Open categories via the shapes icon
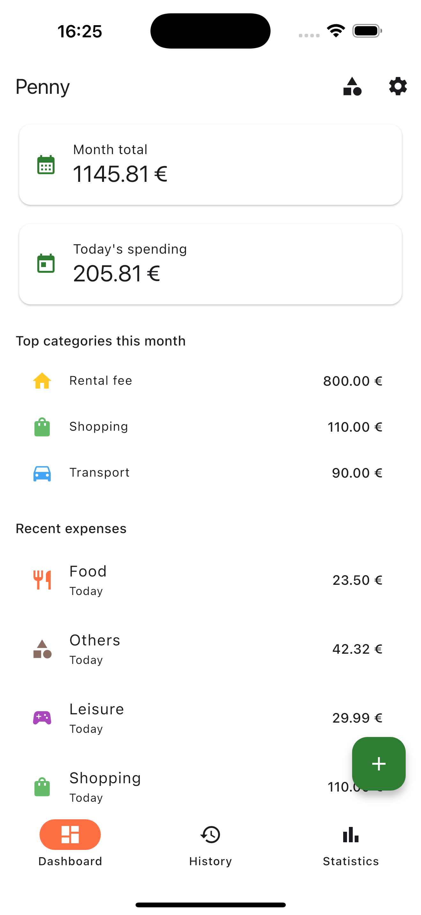 tap(352, 86)
